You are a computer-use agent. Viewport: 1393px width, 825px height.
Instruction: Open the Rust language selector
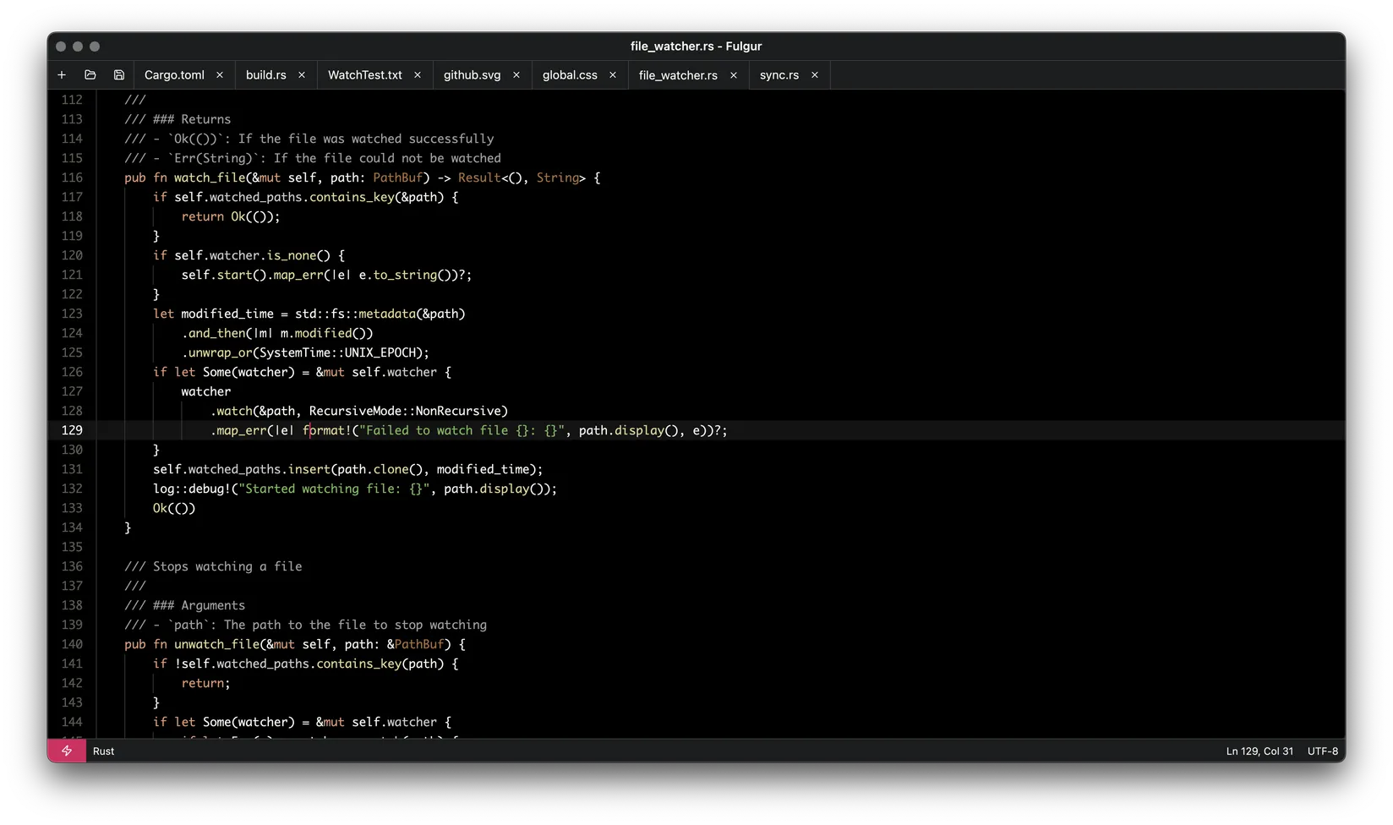(x=104, y=751)
